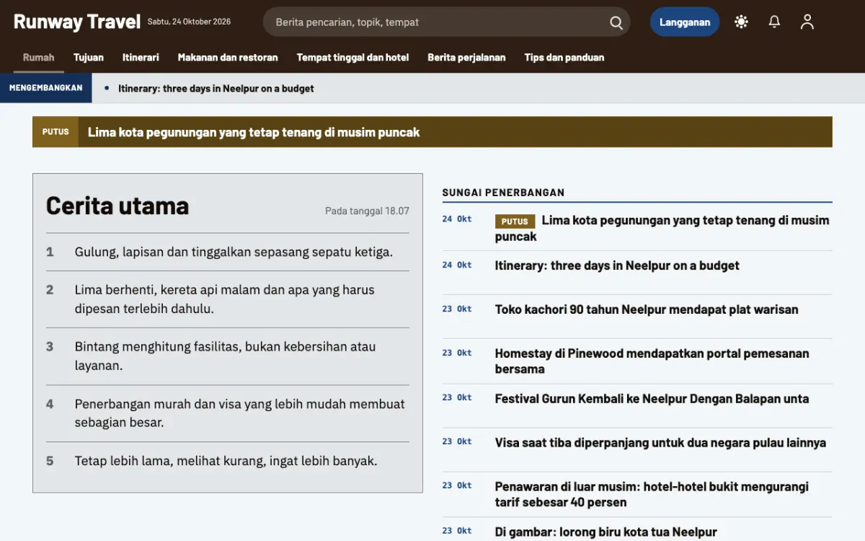This screenshot has width=865, height=541.
Task: Open Tempat tinggal dan hotel section
Action: point(352,57)
